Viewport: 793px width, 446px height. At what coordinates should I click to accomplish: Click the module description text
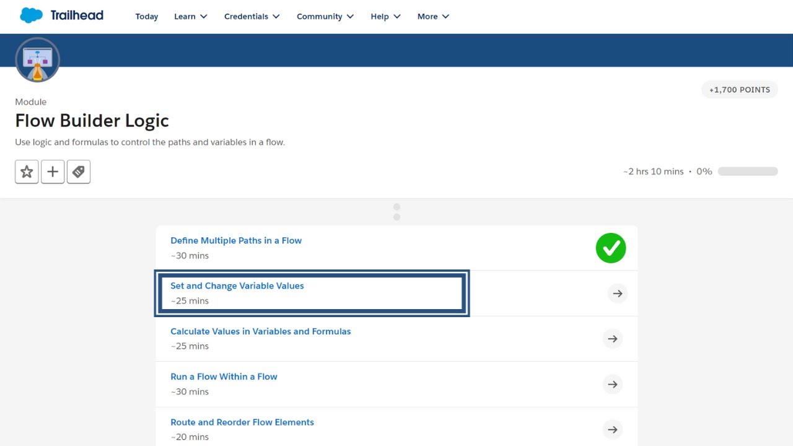[x=150, y=142]
